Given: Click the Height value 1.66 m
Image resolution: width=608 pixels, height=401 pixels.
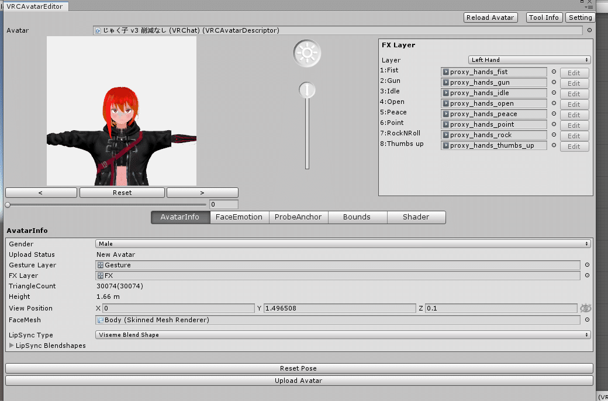Looking at the screenshot, I should [x=108, y=297].
